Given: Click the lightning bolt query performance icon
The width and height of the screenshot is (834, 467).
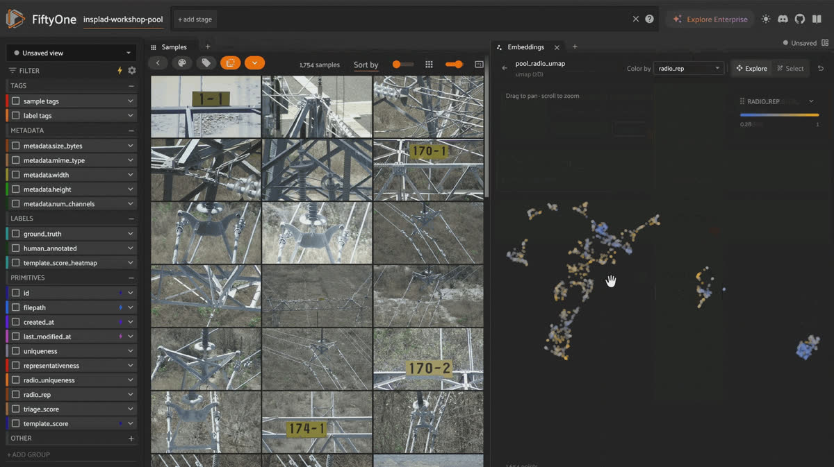Looking at the screenshot, I should click(x=120, y=71).
